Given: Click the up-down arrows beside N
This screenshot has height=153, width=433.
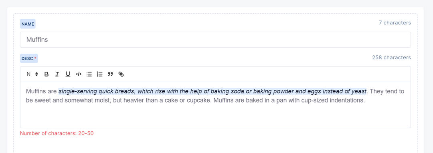Looking at the screenshot, I should (37, 74).
